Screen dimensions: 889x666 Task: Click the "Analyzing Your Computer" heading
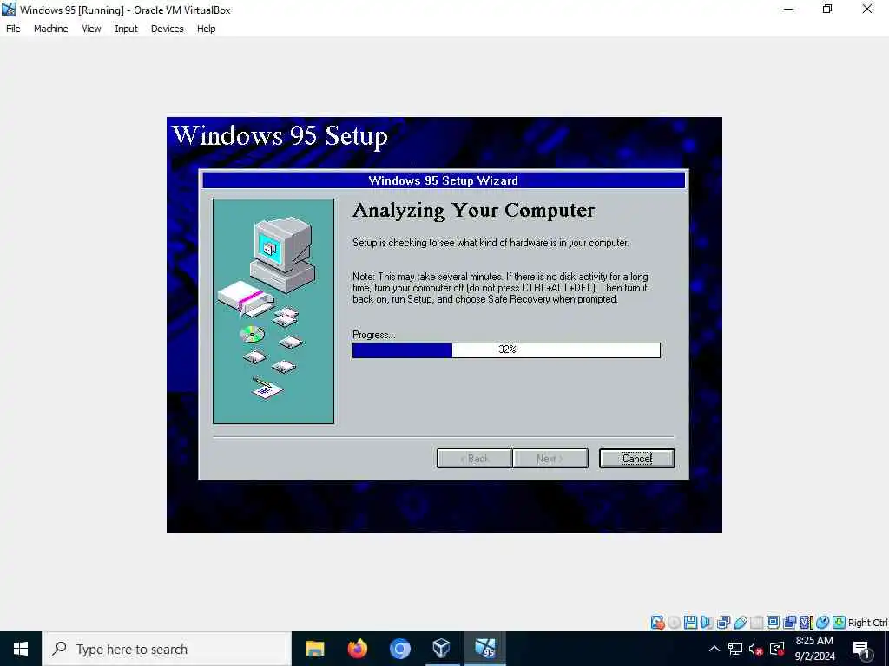[x=473, y=210]
